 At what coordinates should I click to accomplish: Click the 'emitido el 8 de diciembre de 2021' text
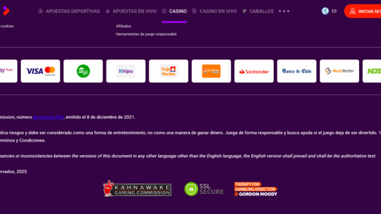(101, 117)
